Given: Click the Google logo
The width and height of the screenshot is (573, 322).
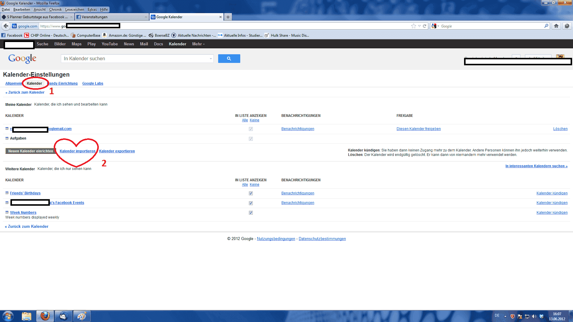Looking at the screenshot, I should pos(22,58).
